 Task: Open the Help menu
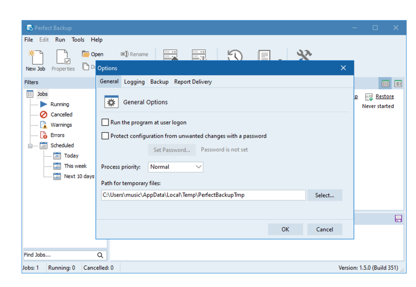[x=96, y=40]
